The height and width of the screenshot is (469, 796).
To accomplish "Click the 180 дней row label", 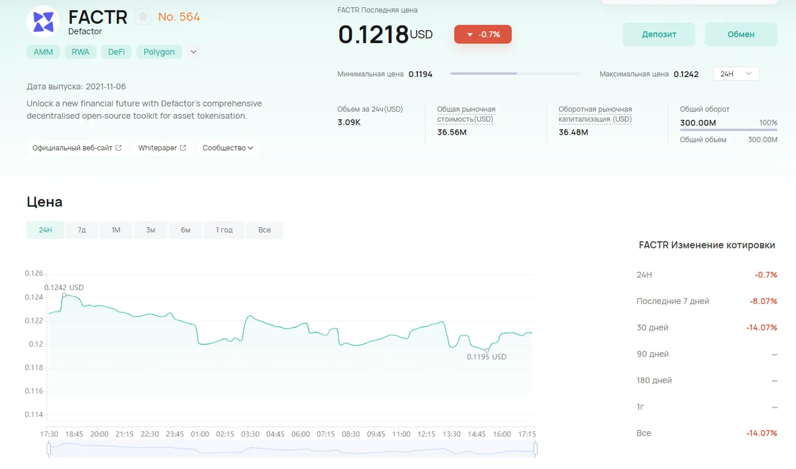I will coord(654,380).
